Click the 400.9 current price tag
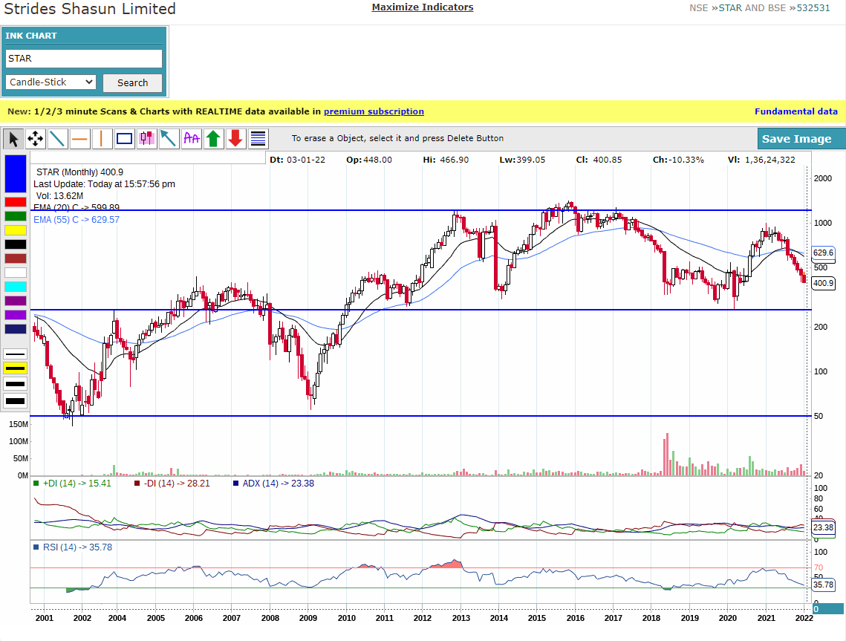The image size is (846, 641). pos(823,283)
